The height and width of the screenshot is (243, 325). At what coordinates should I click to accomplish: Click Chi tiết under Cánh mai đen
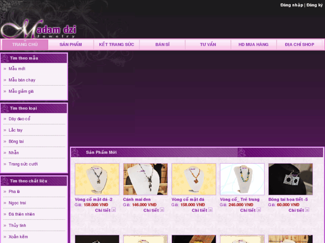(151, 210)
